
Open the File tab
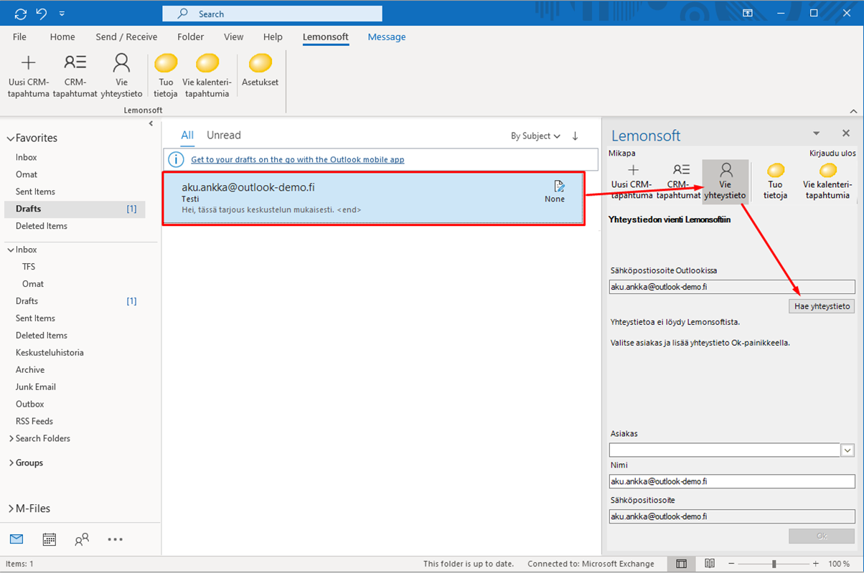(x=19, y=37)
